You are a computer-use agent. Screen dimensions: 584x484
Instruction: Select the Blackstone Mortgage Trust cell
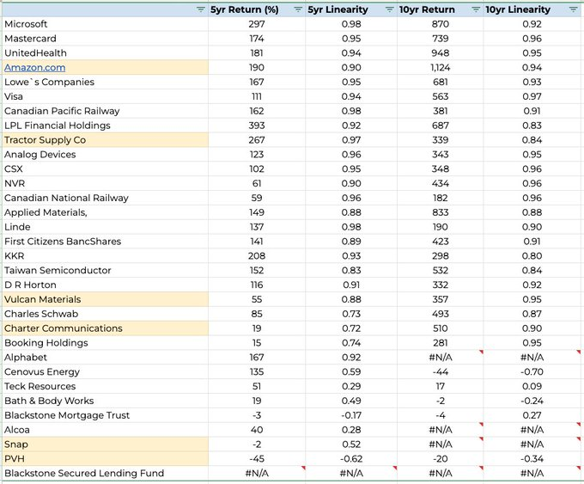point(105,415)
